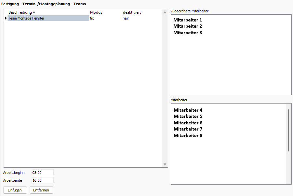Click inside the Arbeitsende time field
The width and height of the screenshot is (293, 196).
point(42,180)
